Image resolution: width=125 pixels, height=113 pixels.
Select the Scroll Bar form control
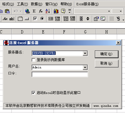(81, 18)
